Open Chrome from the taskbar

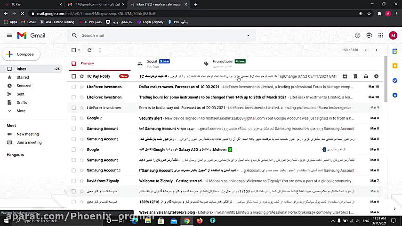[x=186, y=221]
